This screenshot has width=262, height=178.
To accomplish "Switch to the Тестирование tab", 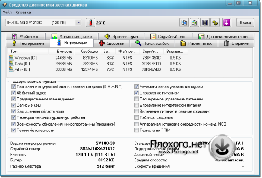I will 28,43.
